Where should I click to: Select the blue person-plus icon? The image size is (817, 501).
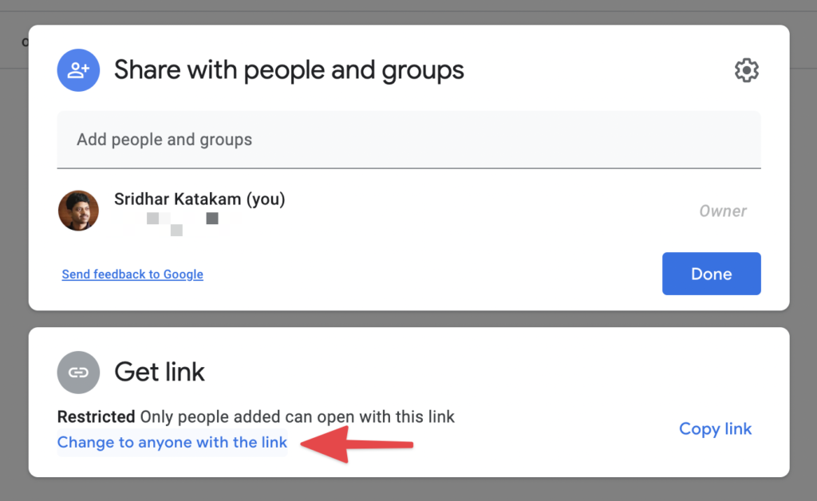tap(77, 70)
